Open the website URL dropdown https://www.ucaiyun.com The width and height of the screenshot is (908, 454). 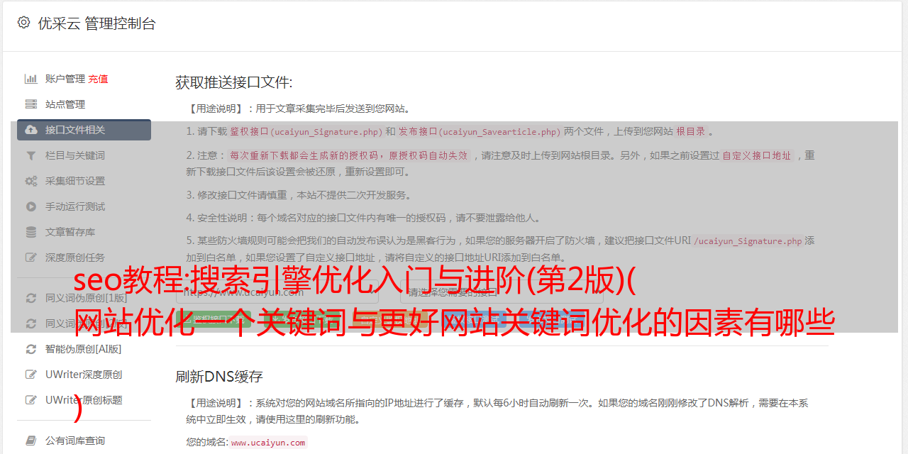pyautogui.click(x=277, y=292)
